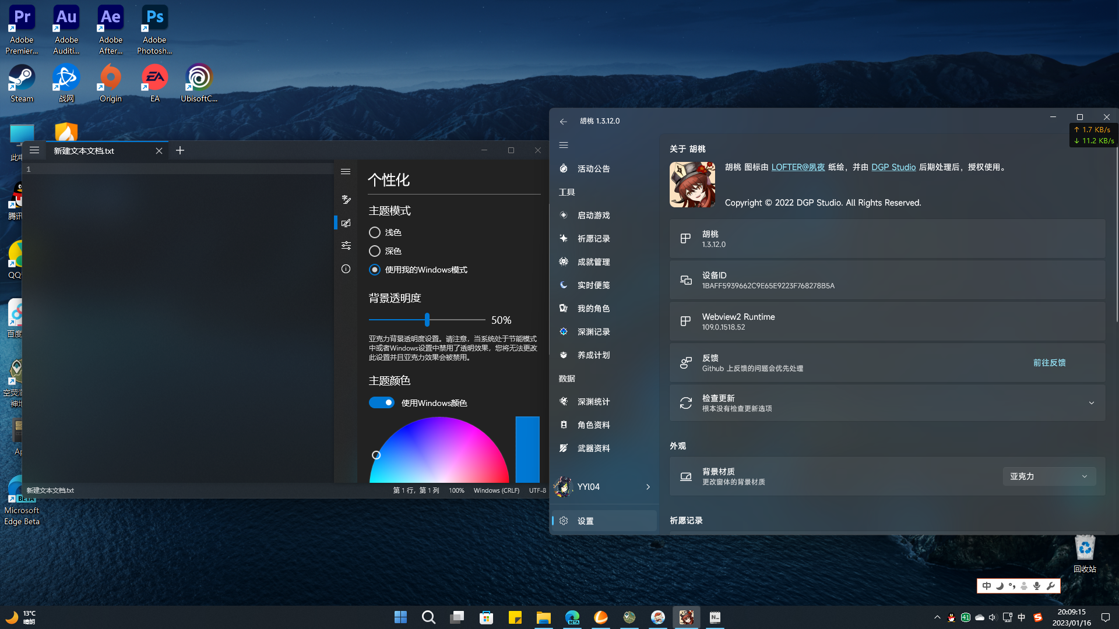Open the 亚克力 background material dropdown

click(1048, 476)
